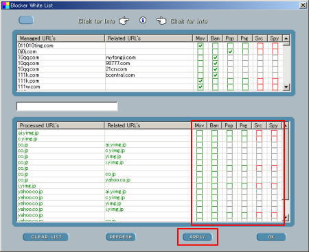309x252 pixels.
Task: Click Src column header in managed list
Action: (260, 38)
